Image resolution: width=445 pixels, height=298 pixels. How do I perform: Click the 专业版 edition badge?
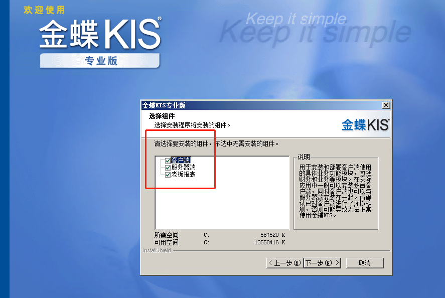click(100, 61)
